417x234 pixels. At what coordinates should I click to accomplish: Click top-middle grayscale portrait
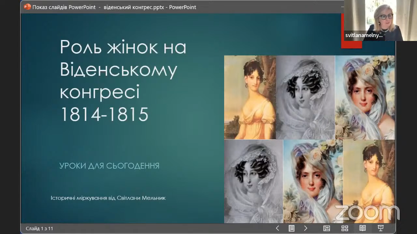[305, 97]
